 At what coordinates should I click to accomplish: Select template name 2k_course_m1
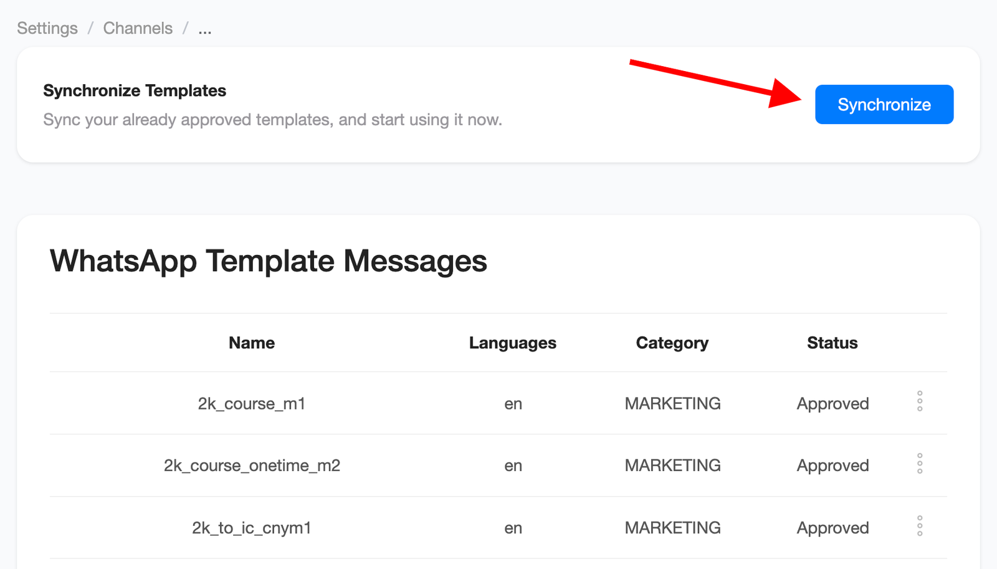click(252, 404)
